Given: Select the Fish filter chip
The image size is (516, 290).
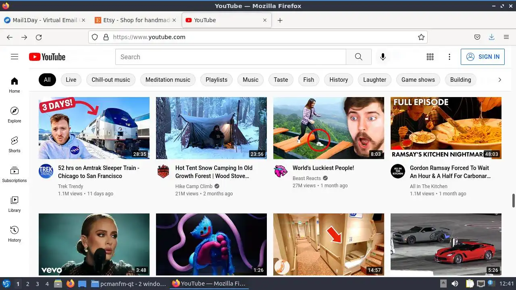Looking at the screenshot, I should click(x=309, y=80).
